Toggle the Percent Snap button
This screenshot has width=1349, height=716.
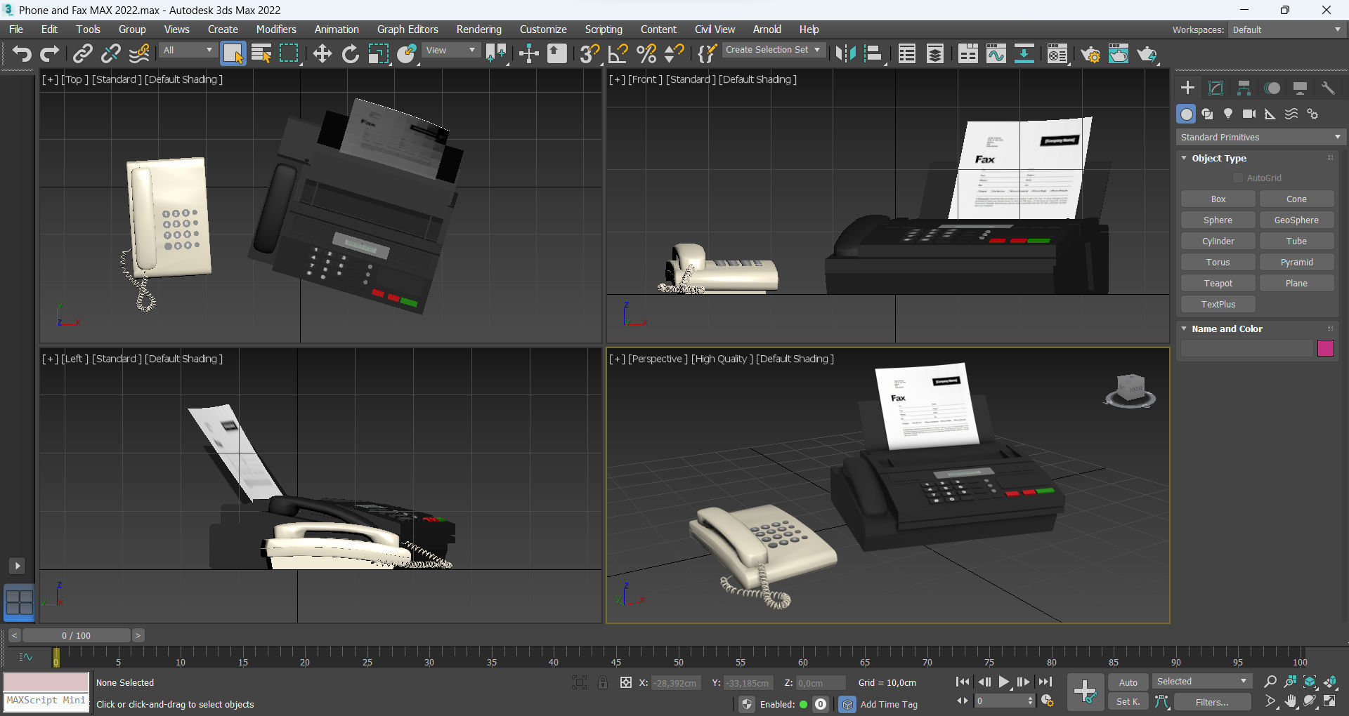646,53
